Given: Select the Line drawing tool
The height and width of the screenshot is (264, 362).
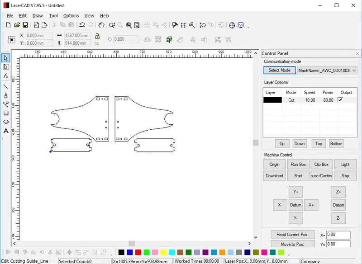Looking at the screenshot, I should coord(6,87).
